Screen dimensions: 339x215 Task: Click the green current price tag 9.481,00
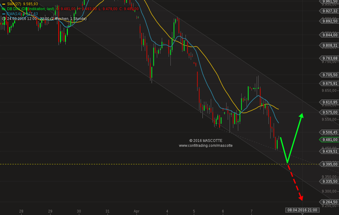pyautogui.click(x=329, y=140)
